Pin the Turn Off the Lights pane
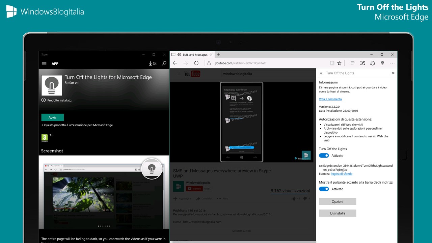Screen dimensions: 432x243 (393, 73)
